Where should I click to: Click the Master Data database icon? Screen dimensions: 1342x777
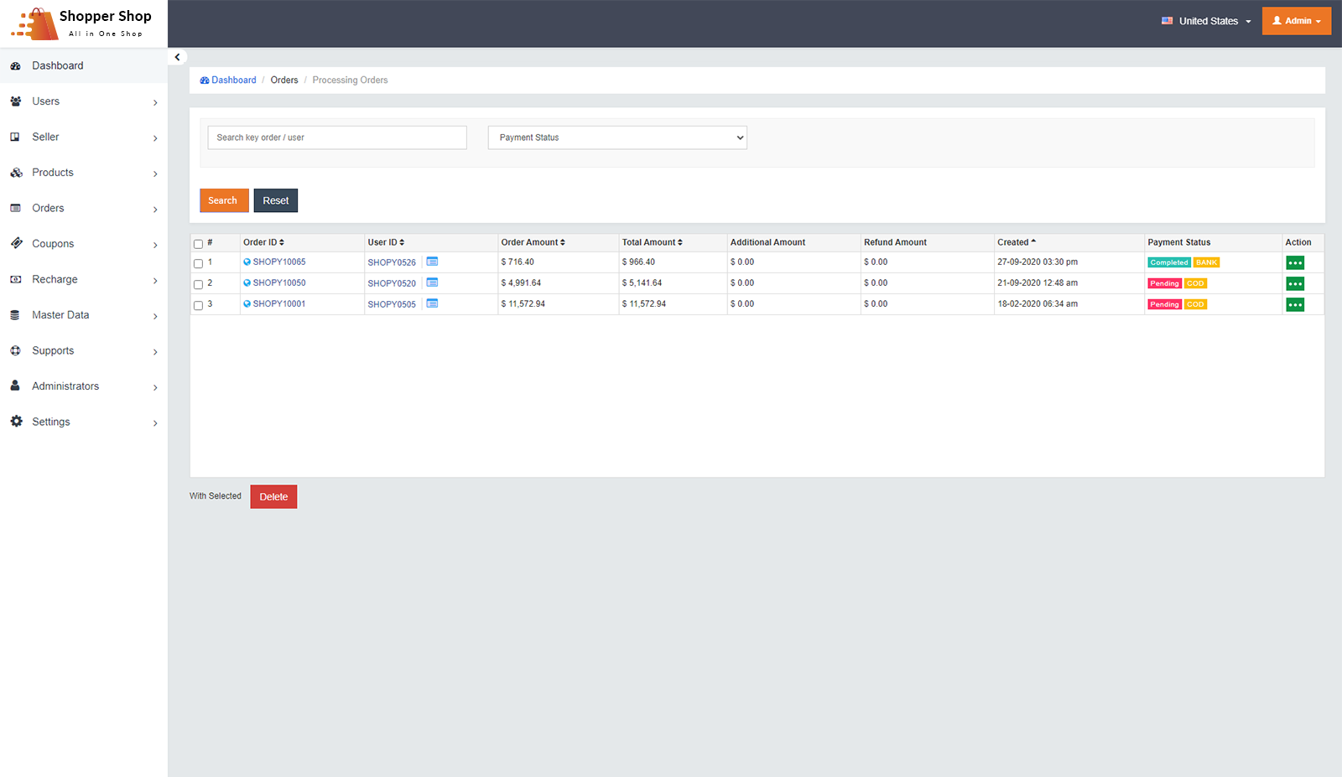coord(15,315)
